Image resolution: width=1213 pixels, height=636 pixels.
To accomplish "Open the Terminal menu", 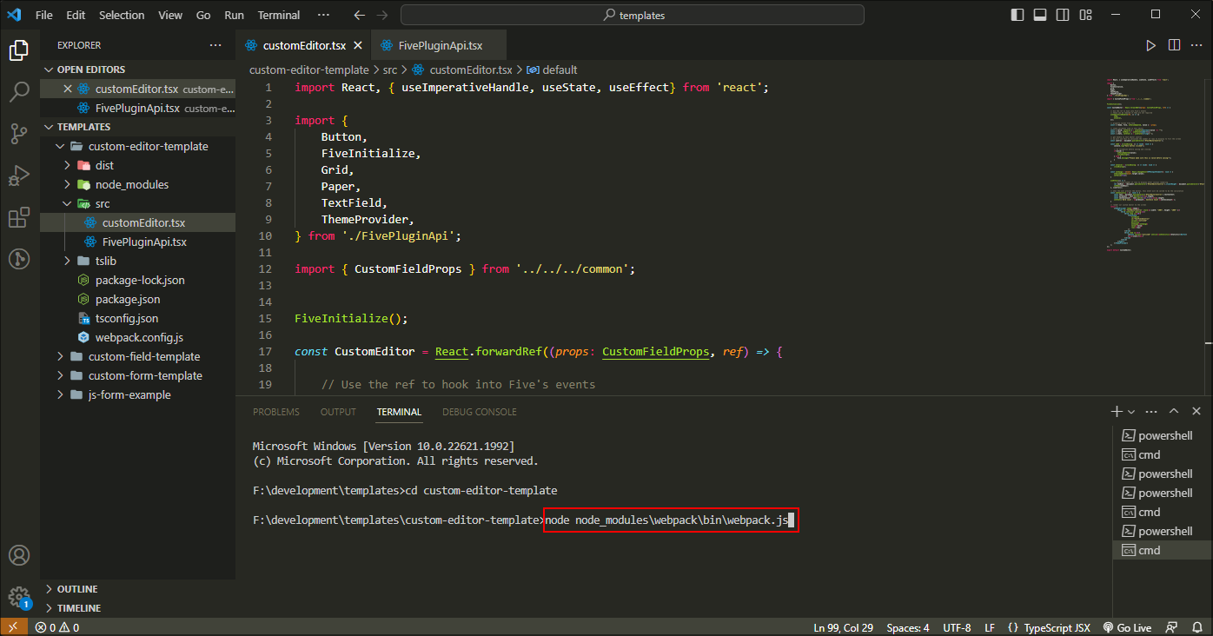I will (x=278, y=14).
